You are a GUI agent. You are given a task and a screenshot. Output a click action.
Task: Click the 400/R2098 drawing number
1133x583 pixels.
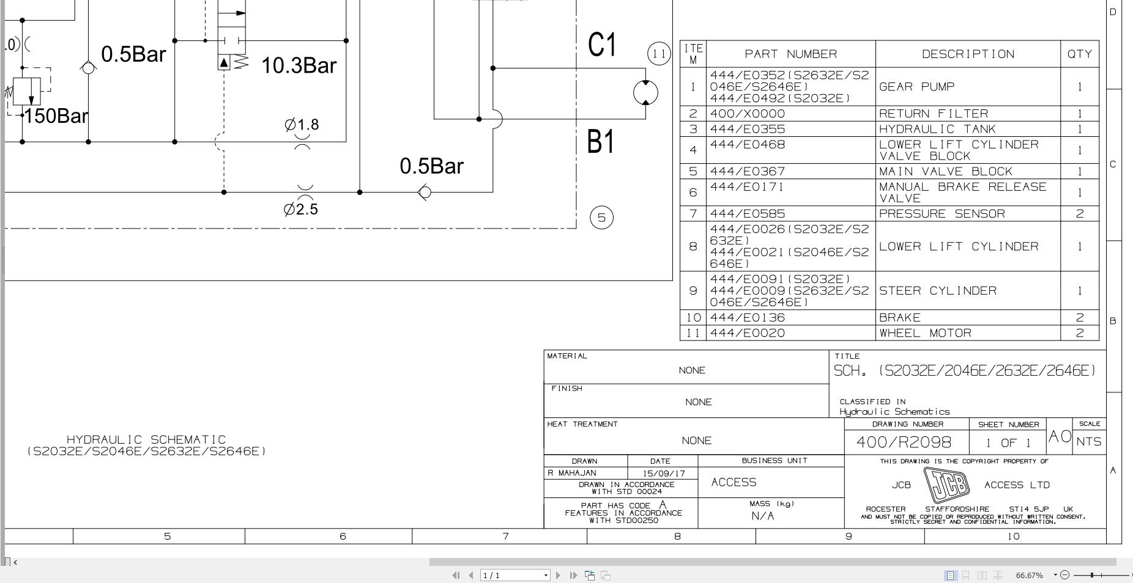904,442
